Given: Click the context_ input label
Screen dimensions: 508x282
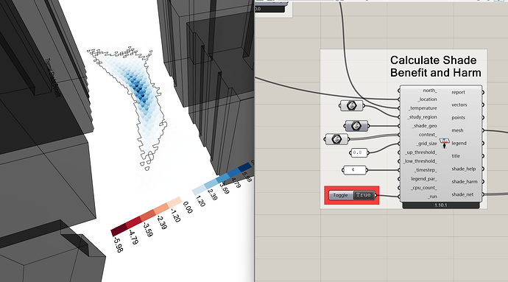Looking at the screenshot, I should click(428, 135).
